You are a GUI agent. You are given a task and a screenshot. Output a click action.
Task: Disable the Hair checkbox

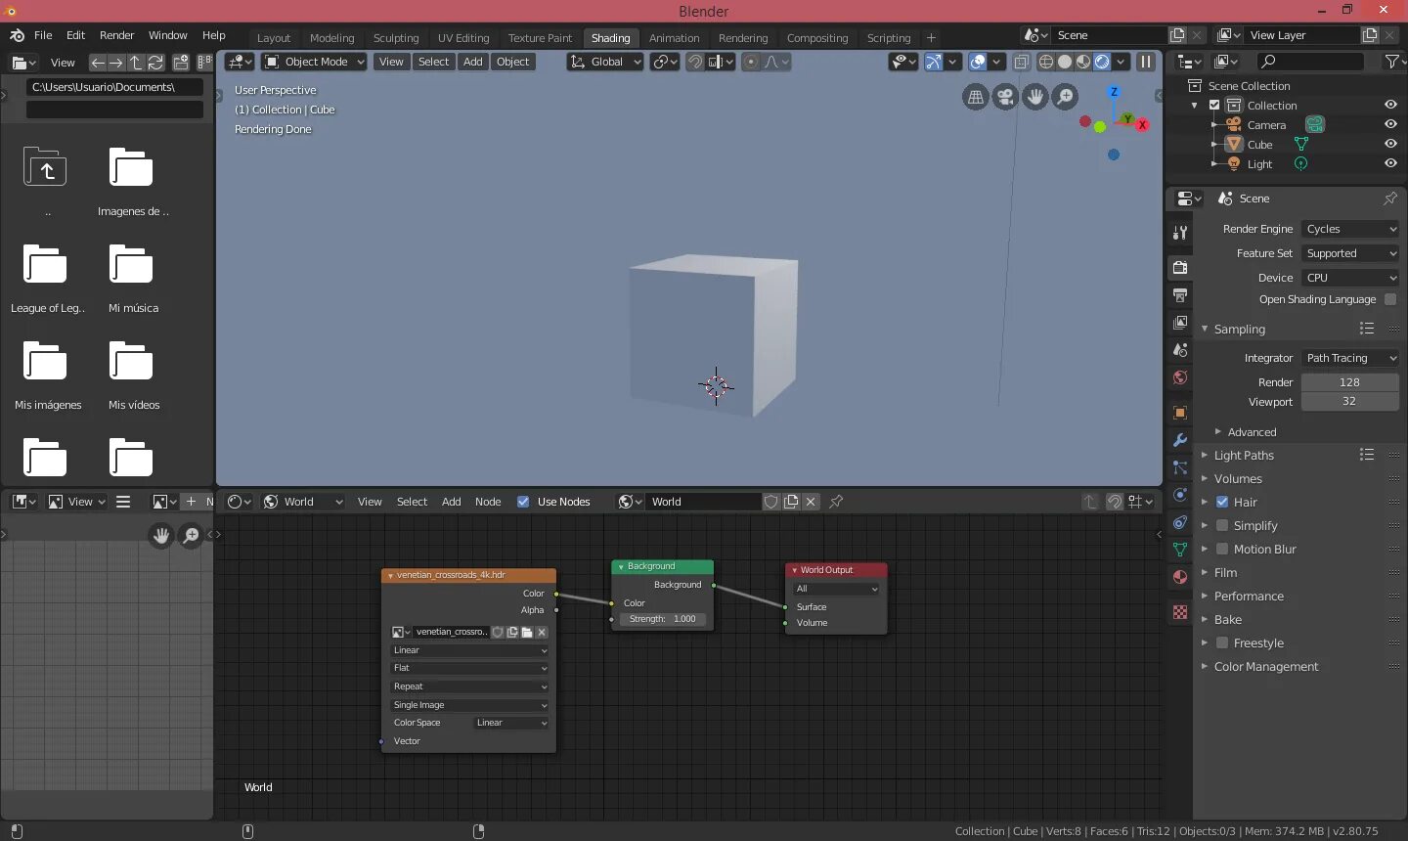1222,502
